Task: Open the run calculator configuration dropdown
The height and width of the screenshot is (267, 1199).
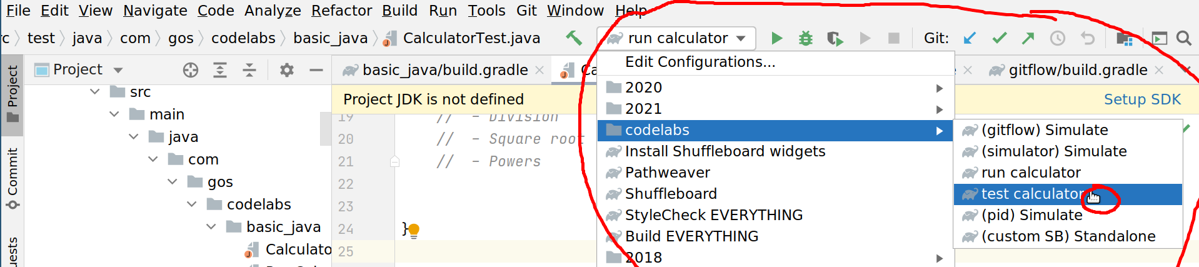Action: pyautogui.click(x=676, y=38)
